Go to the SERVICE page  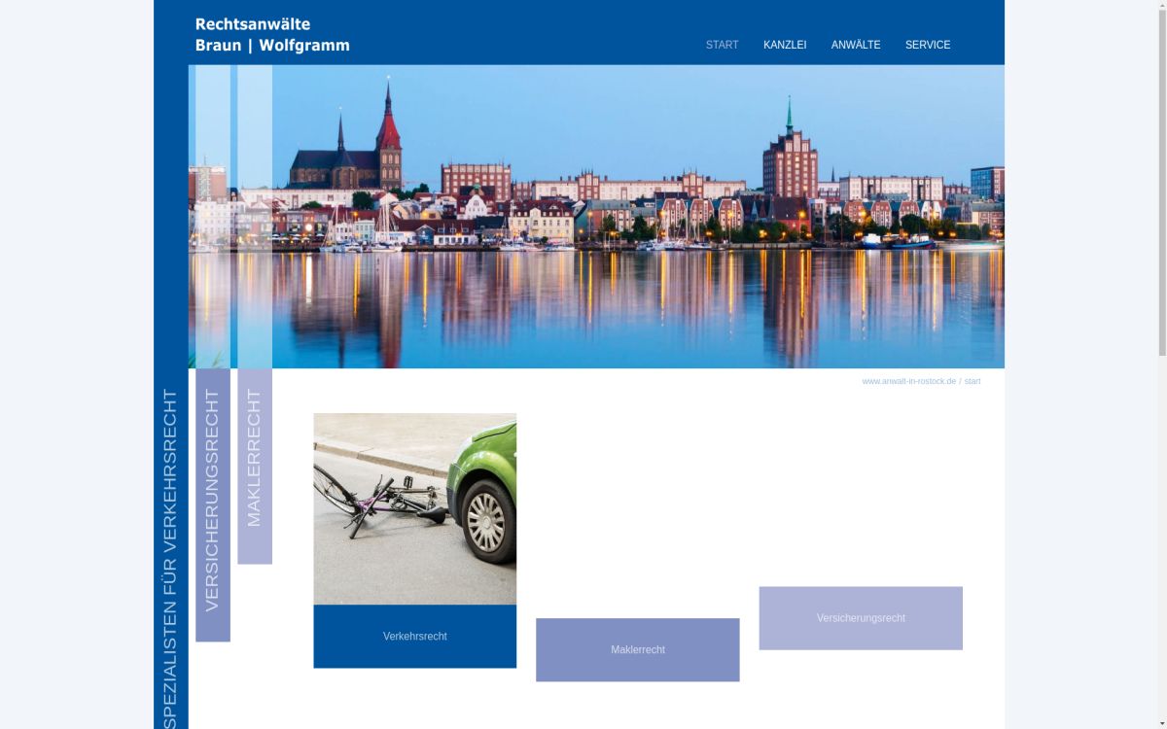928,45
